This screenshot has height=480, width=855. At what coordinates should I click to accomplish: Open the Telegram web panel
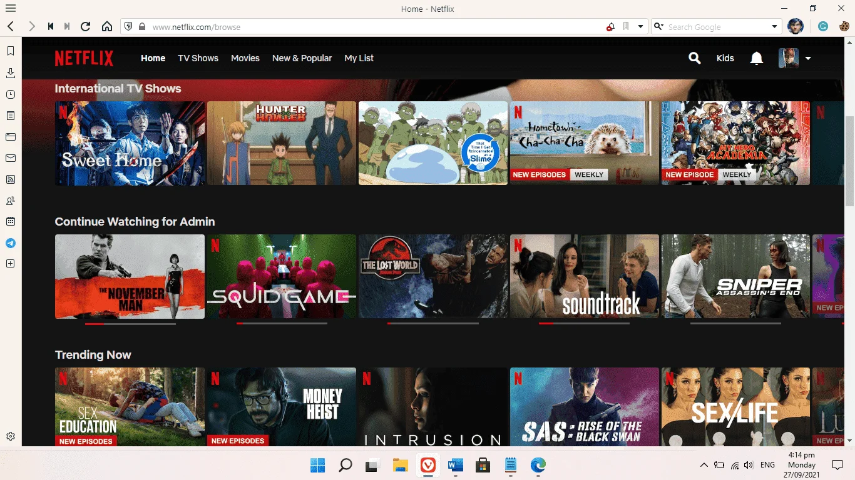(x=11, y=243)
